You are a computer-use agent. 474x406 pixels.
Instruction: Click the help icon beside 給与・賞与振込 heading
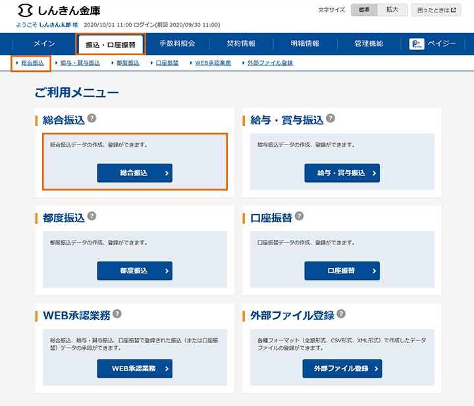coord(330,118)
